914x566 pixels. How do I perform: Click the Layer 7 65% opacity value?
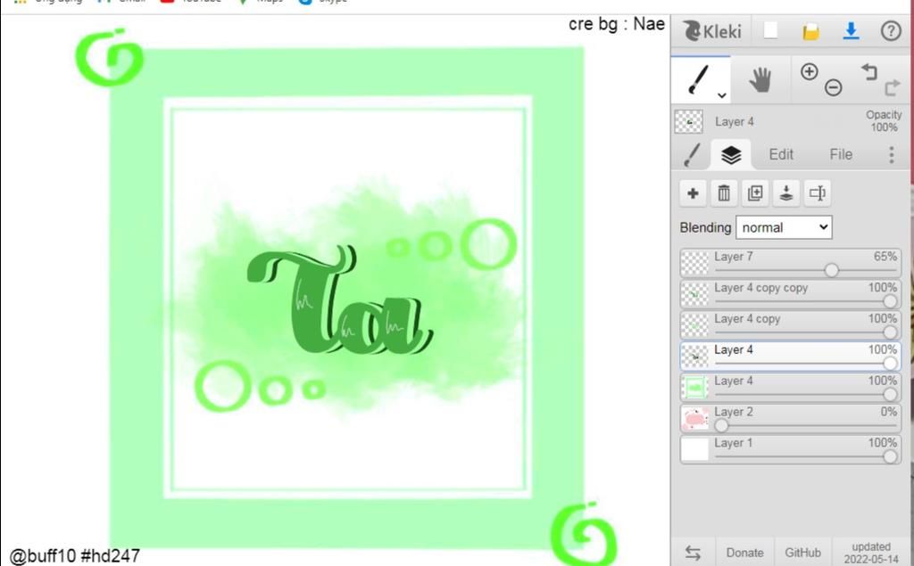pos(885,257)
